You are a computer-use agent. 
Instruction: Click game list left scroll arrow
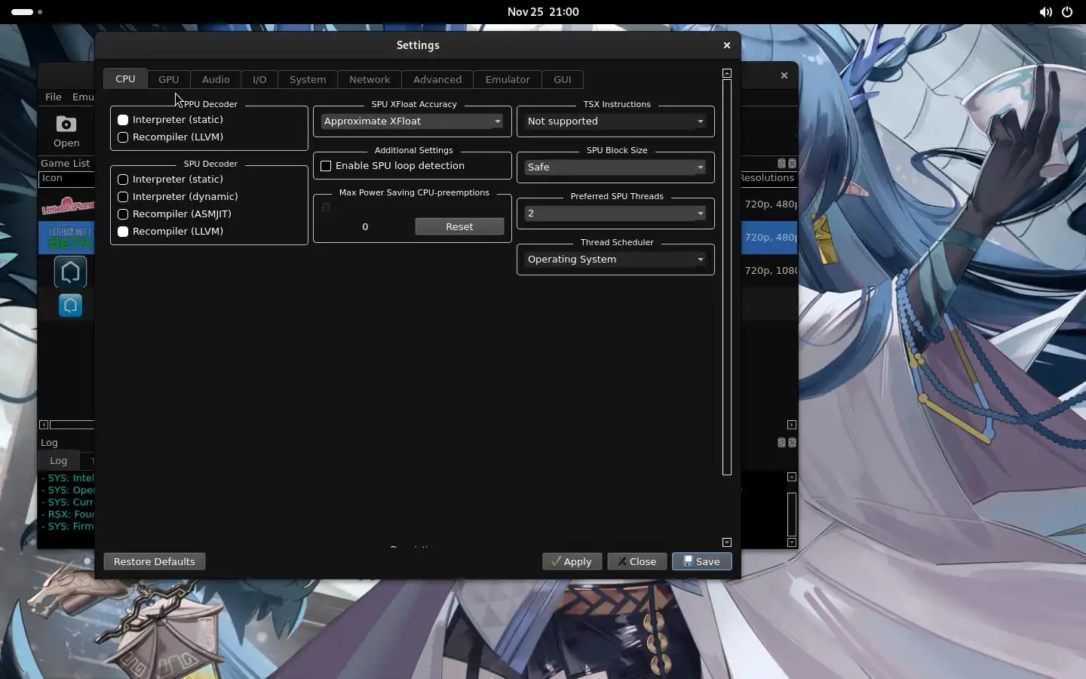44,425
